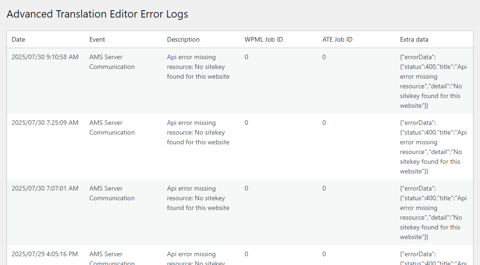This screenshot has height=265, width=480.
Task: Click WPML Job ID 0 in the 4:05:16 PM row
Action: point(246,254)
